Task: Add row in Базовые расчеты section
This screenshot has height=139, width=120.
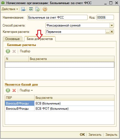Action: [x=8, y=51]
